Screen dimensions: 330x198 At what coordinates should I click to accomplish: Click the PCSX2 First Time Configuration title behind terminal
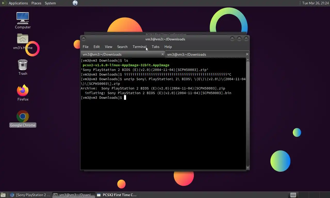(x=166, y=34)
